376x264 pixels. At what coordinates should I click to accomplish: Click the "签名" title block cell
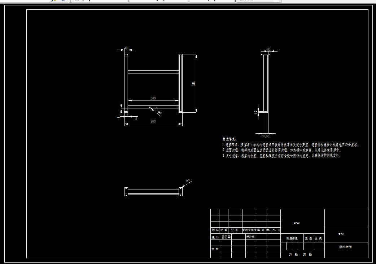click(261, 230)
